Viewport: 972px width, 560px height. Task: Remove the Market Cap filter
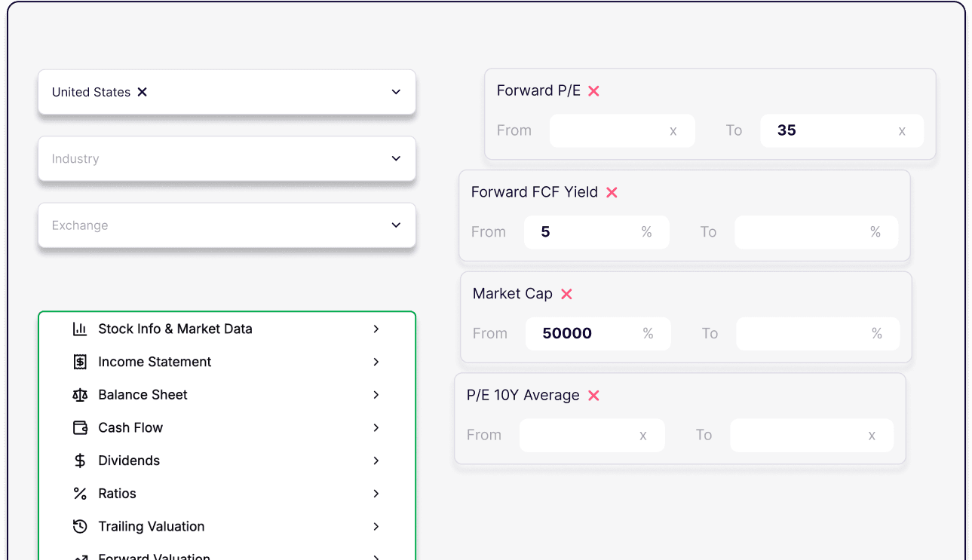(566, 294)
